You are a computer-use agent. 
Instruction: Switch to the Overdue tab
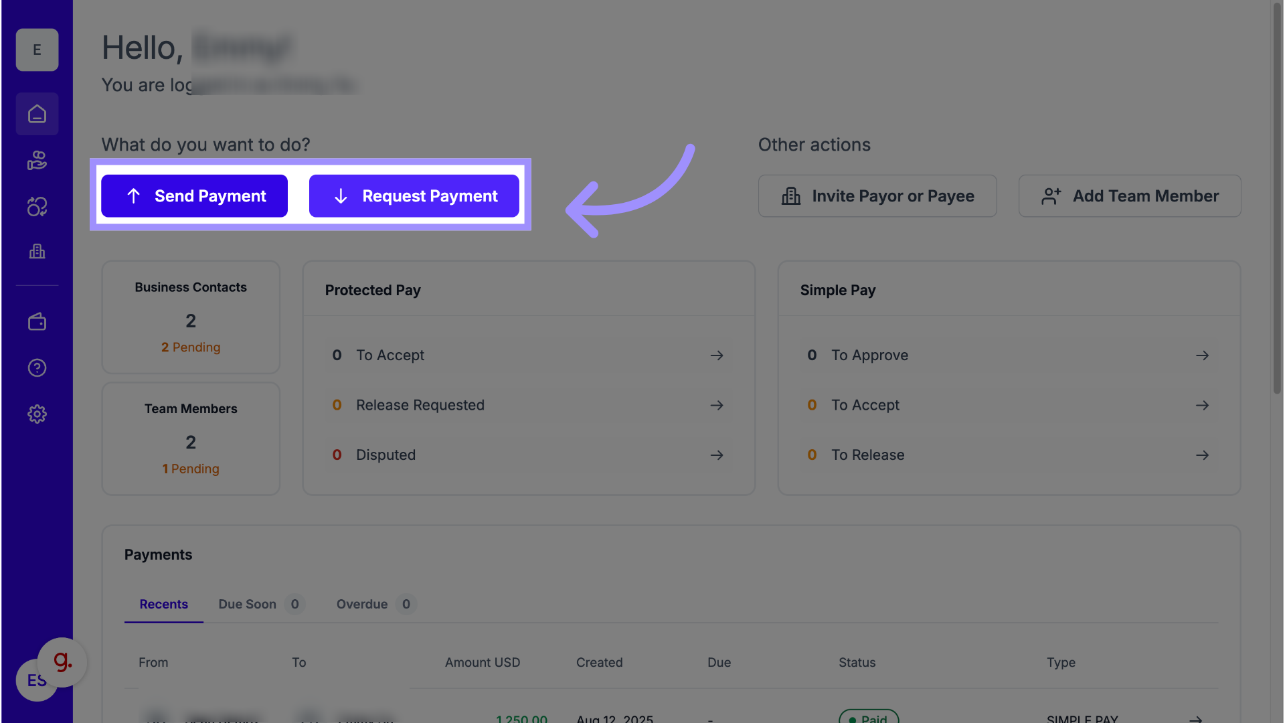(x=362, y=605)
